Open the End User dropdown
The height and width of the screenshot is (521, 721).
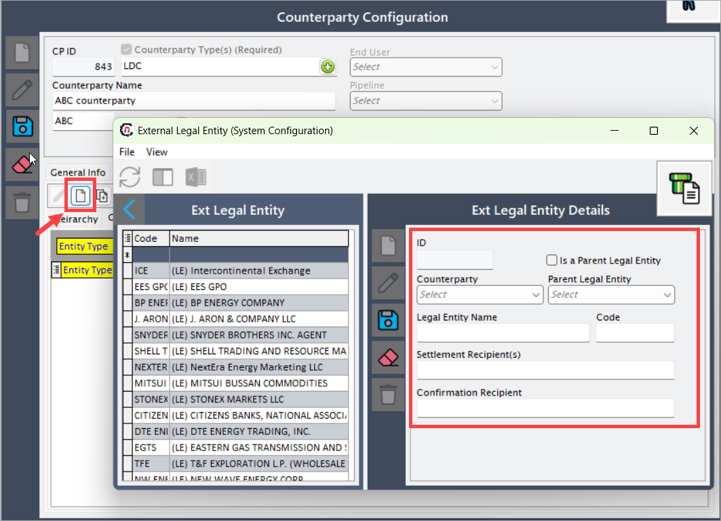[x=426, y=67]
